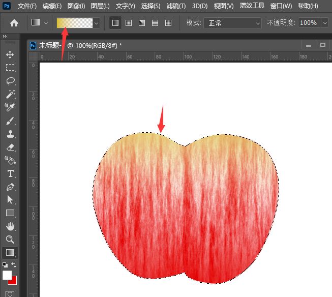332x297 pixels.
Task: Open the opacity slider dropdown arrow
Action: [x=325, y=23]
